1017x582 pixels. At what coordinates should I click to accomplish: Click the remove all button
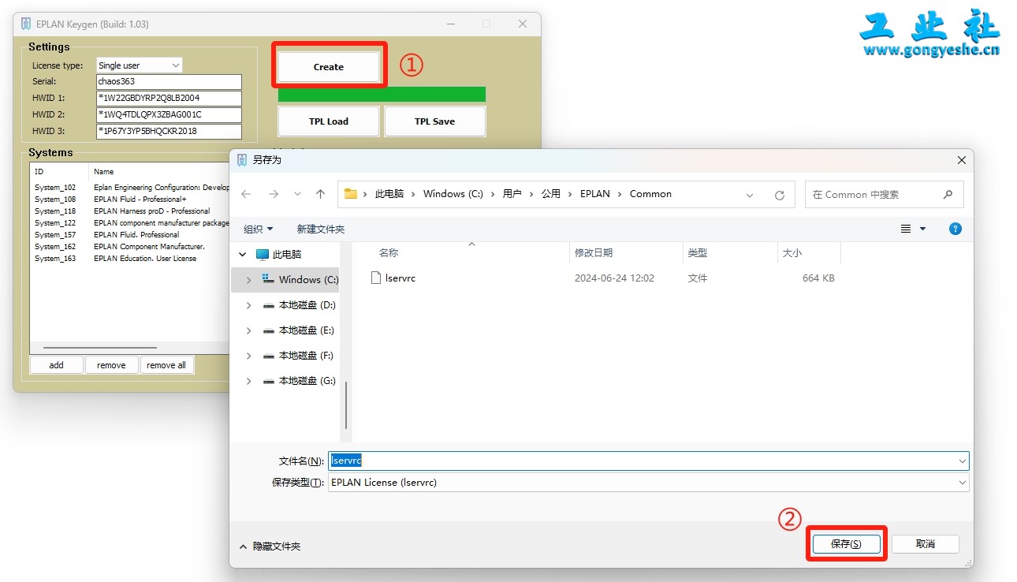pyautogui.click(x=166, y=365)
